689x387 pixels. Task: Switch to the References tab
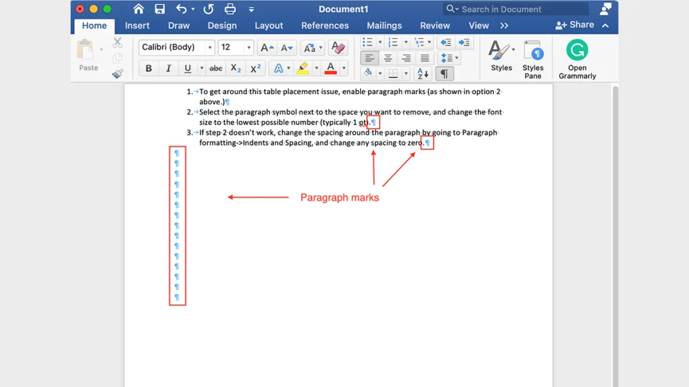[x=325, y=26]
